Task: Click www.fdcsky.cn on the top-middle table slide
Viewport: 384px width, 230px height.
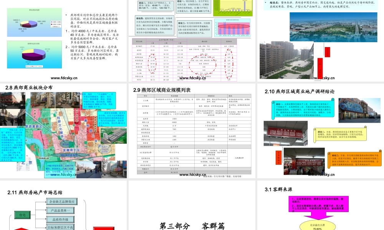Action: [x=192, y=78]
